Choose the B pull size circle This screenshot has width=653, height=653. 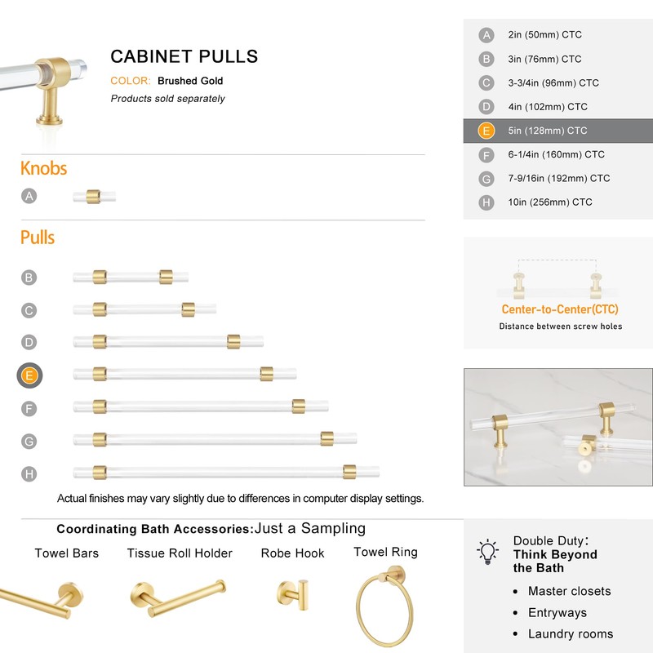click(29, 278)
